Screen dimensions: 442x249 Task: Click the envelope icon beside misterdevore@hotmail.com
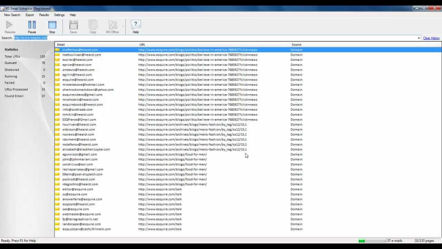click(x=57, y=85)
